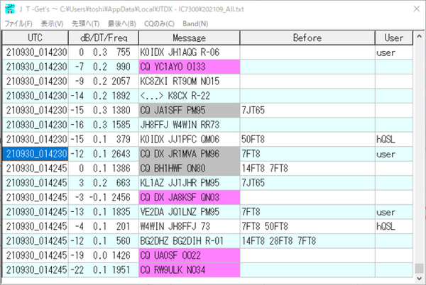426x285 pixels.
Task: Select message W4WIN JH8FFJ 73
Action: [x=190, y=226]
